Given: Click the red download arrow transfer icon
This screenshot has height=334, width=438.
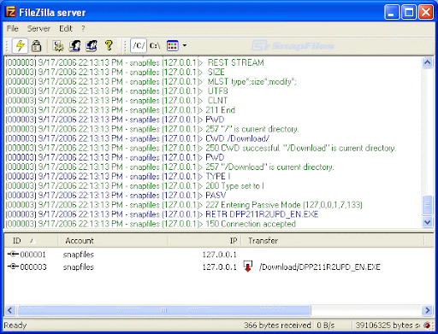Looking at the screenshot, I should (x=248, y=267).
